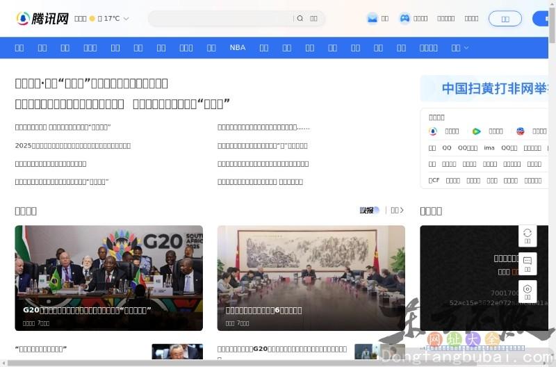Open the more link with right arrow
The width and height of the screenshot is (556, 367).
397,211
